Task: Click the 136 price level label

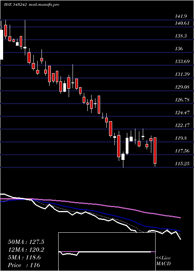Action: 179,49
